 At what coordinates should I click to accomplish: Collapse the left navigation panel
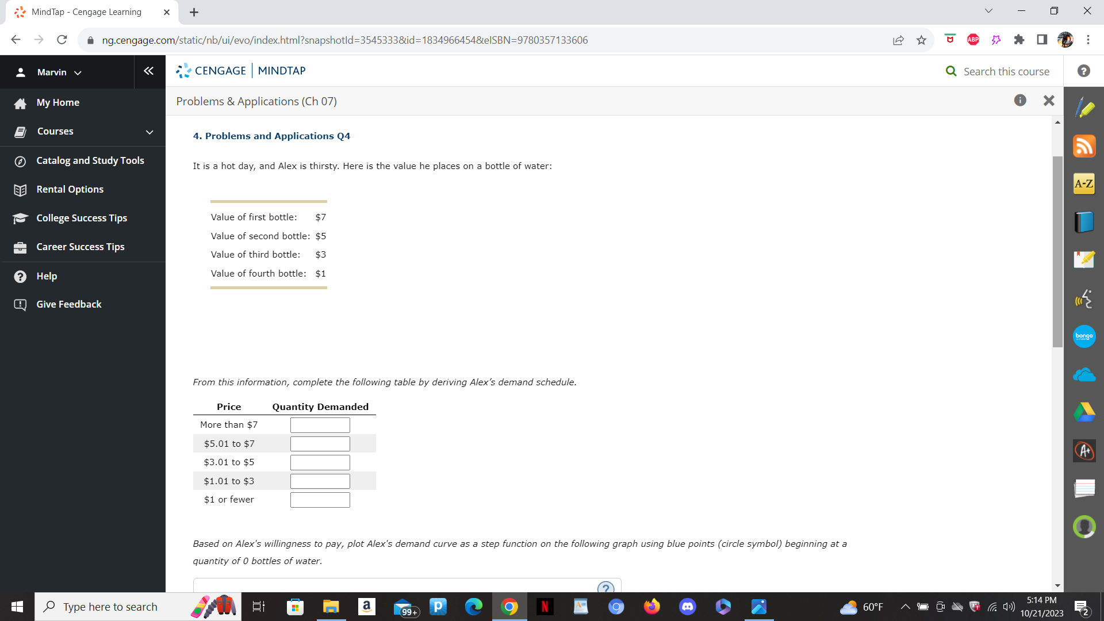click(x=149, y=71)
